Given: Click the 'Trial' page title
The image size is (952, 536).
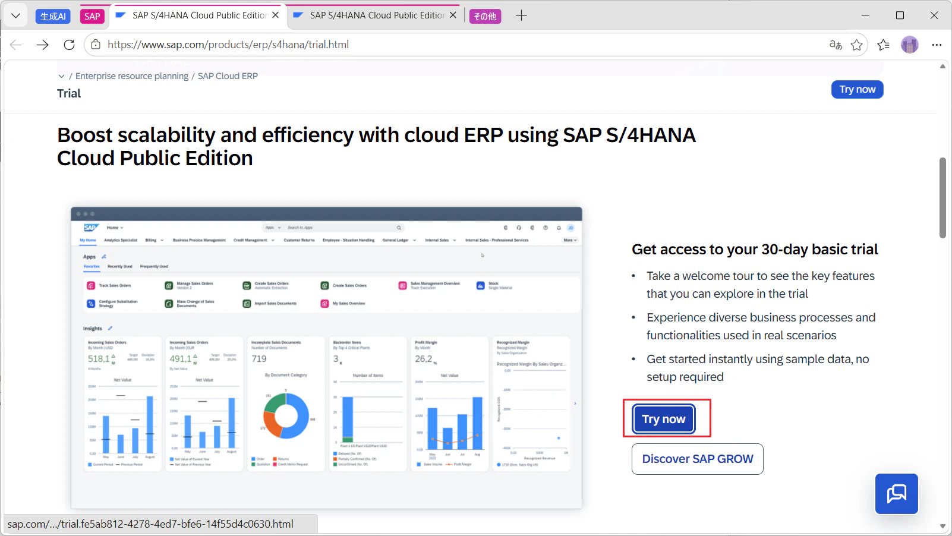Looking at the screenshot, I should tap(69, 93).
